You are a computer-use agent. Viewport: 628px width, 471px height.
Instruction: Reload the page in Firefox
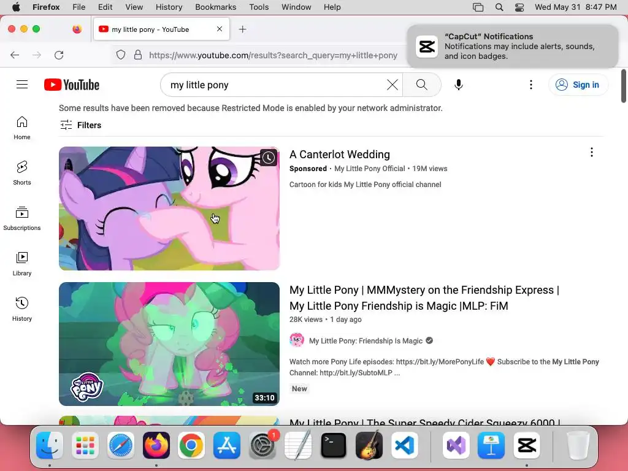[59, 55]
